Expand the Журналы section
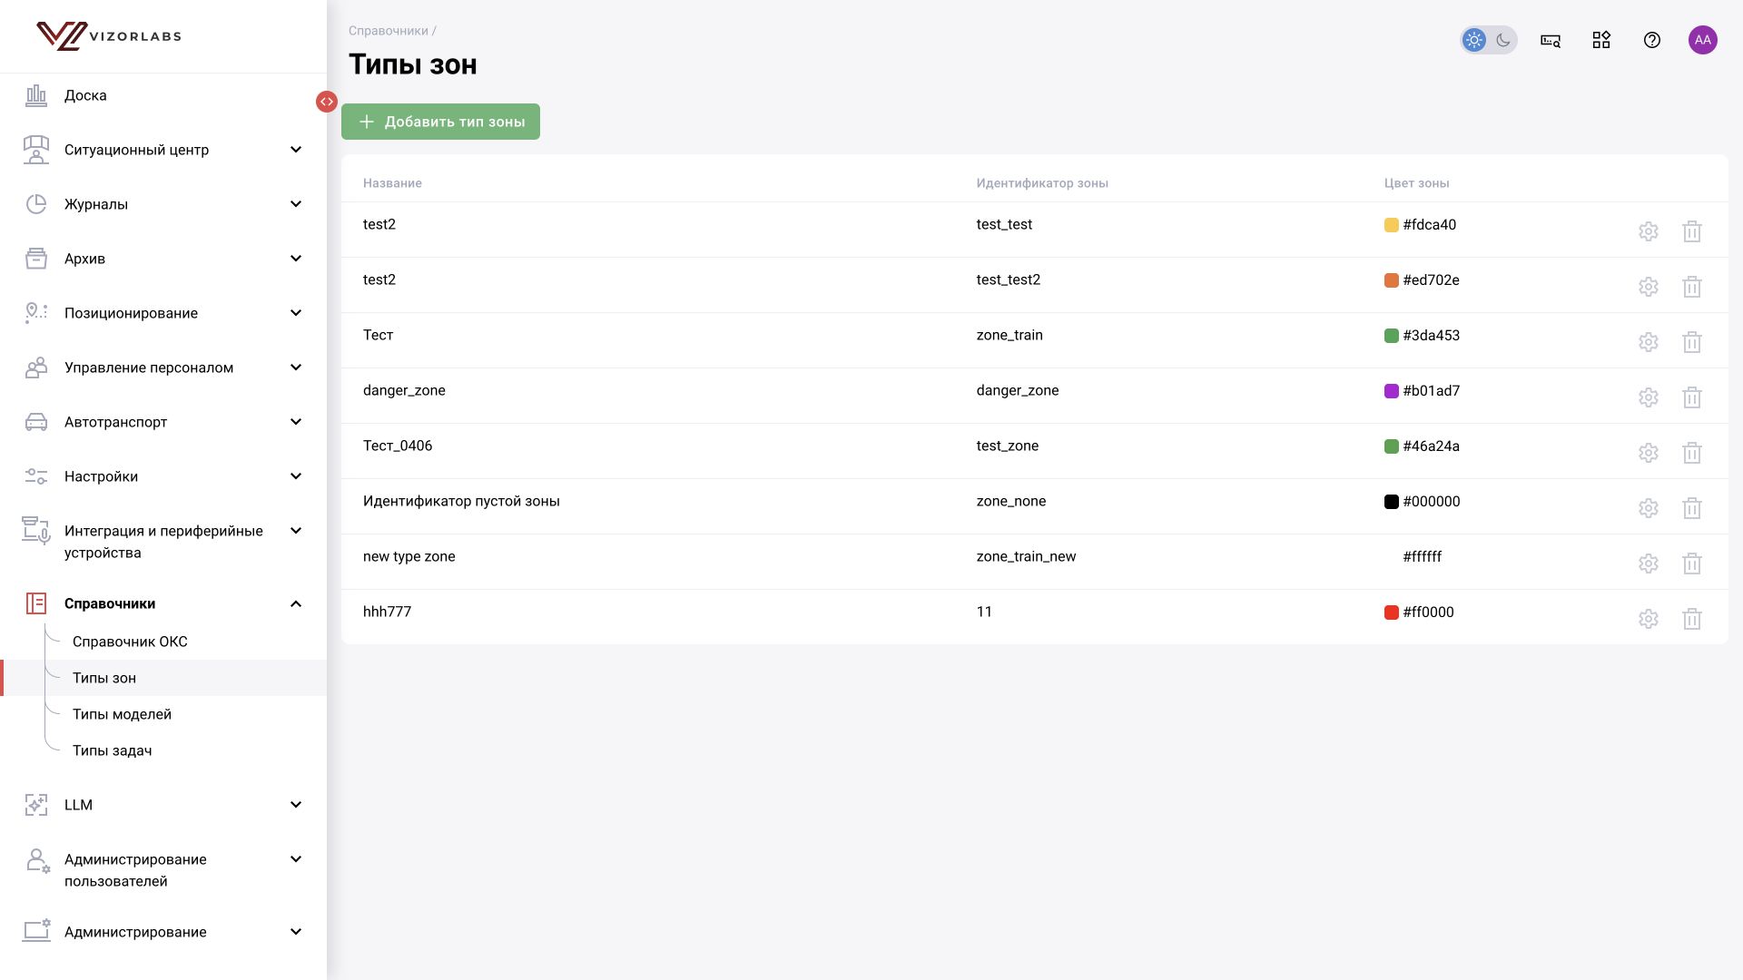The image size is (1743, 980). point(163,204)
